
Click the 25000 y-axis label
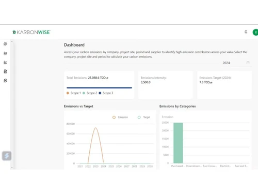pos(165,123)
